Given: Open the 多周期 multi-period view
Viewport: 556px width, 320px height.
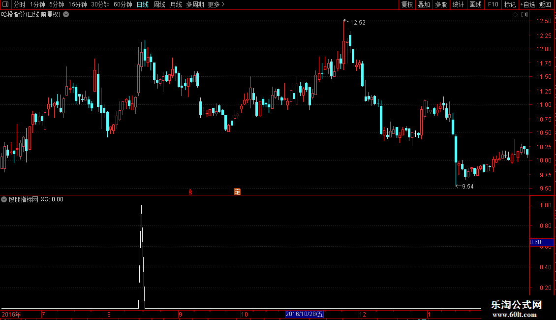Looking at the screenshot, I should (x=195, y=4).
